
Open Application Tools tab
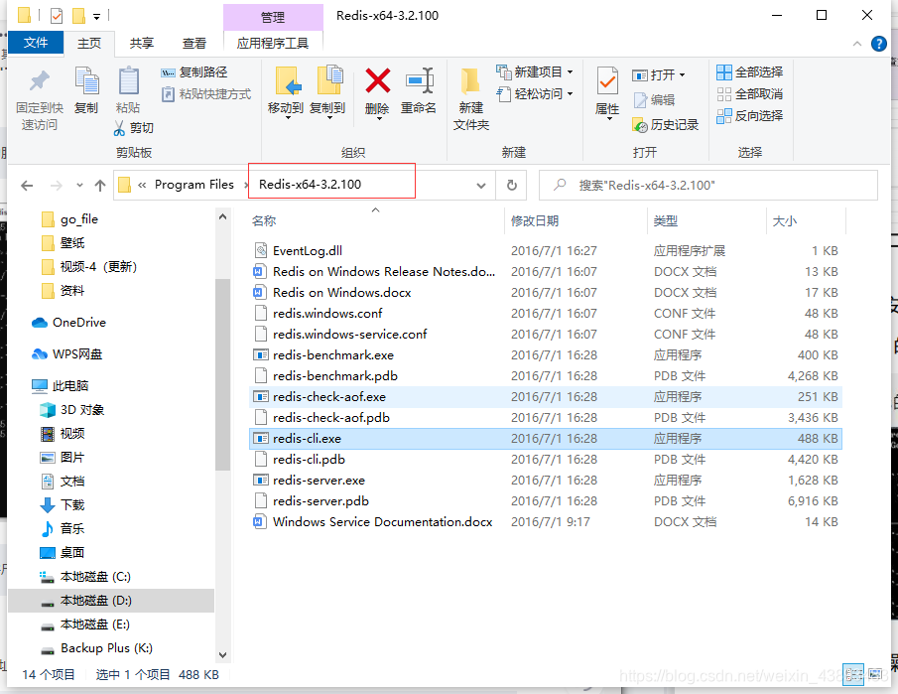click(x=273, y=43)
